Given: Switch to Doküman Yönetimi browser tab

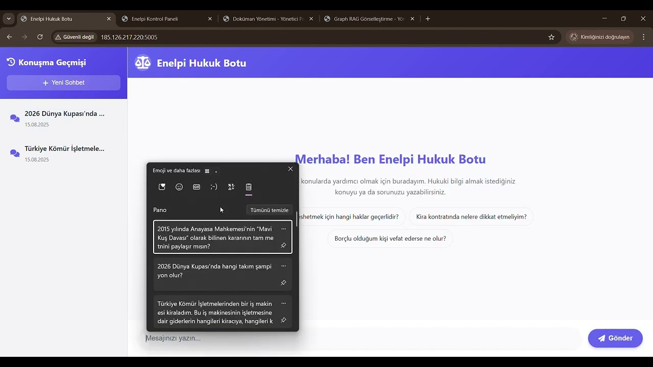Looking at the screenshot, I should (x=268, y=19).
